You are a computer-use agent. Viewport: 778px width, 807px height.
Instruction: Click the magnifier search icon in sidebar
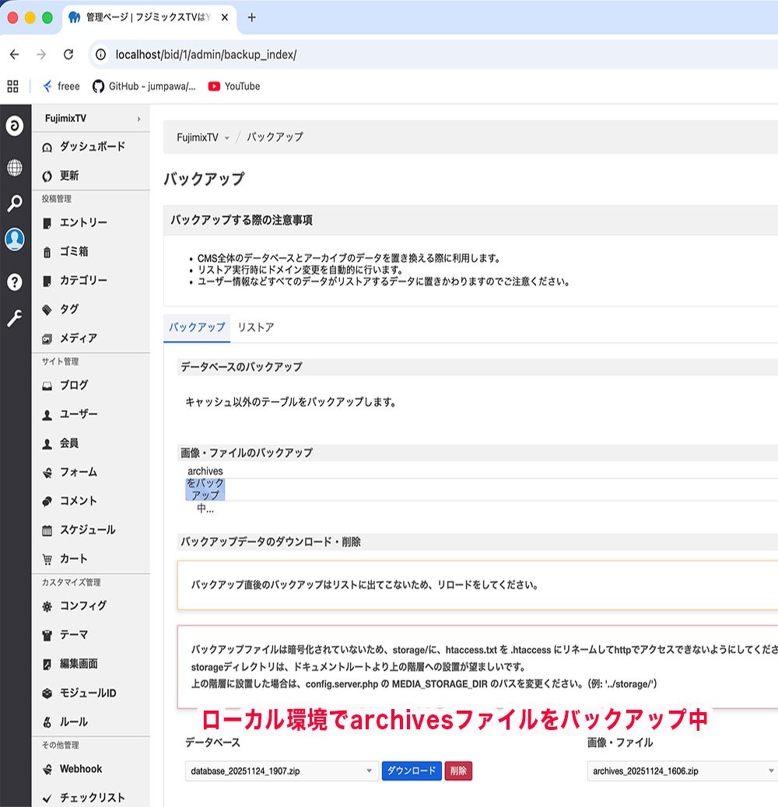point(15,204)
